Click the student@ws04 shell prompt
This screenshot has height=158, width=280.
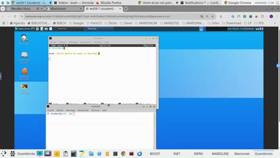coord(59,114)
